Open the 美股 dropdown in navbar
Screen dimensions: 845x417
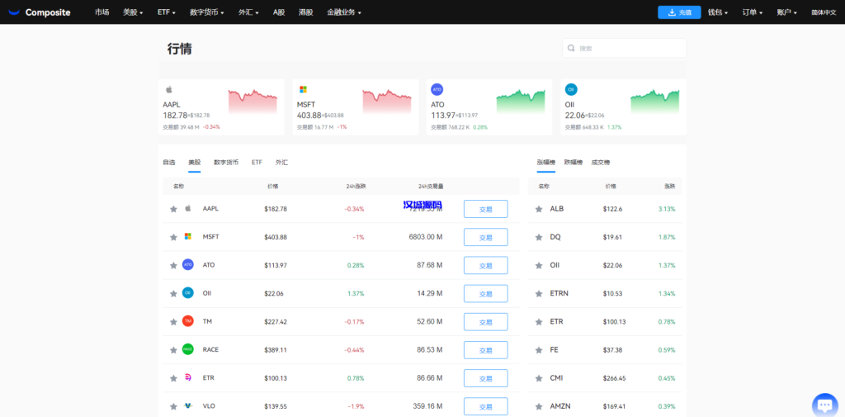coord(133,12)
